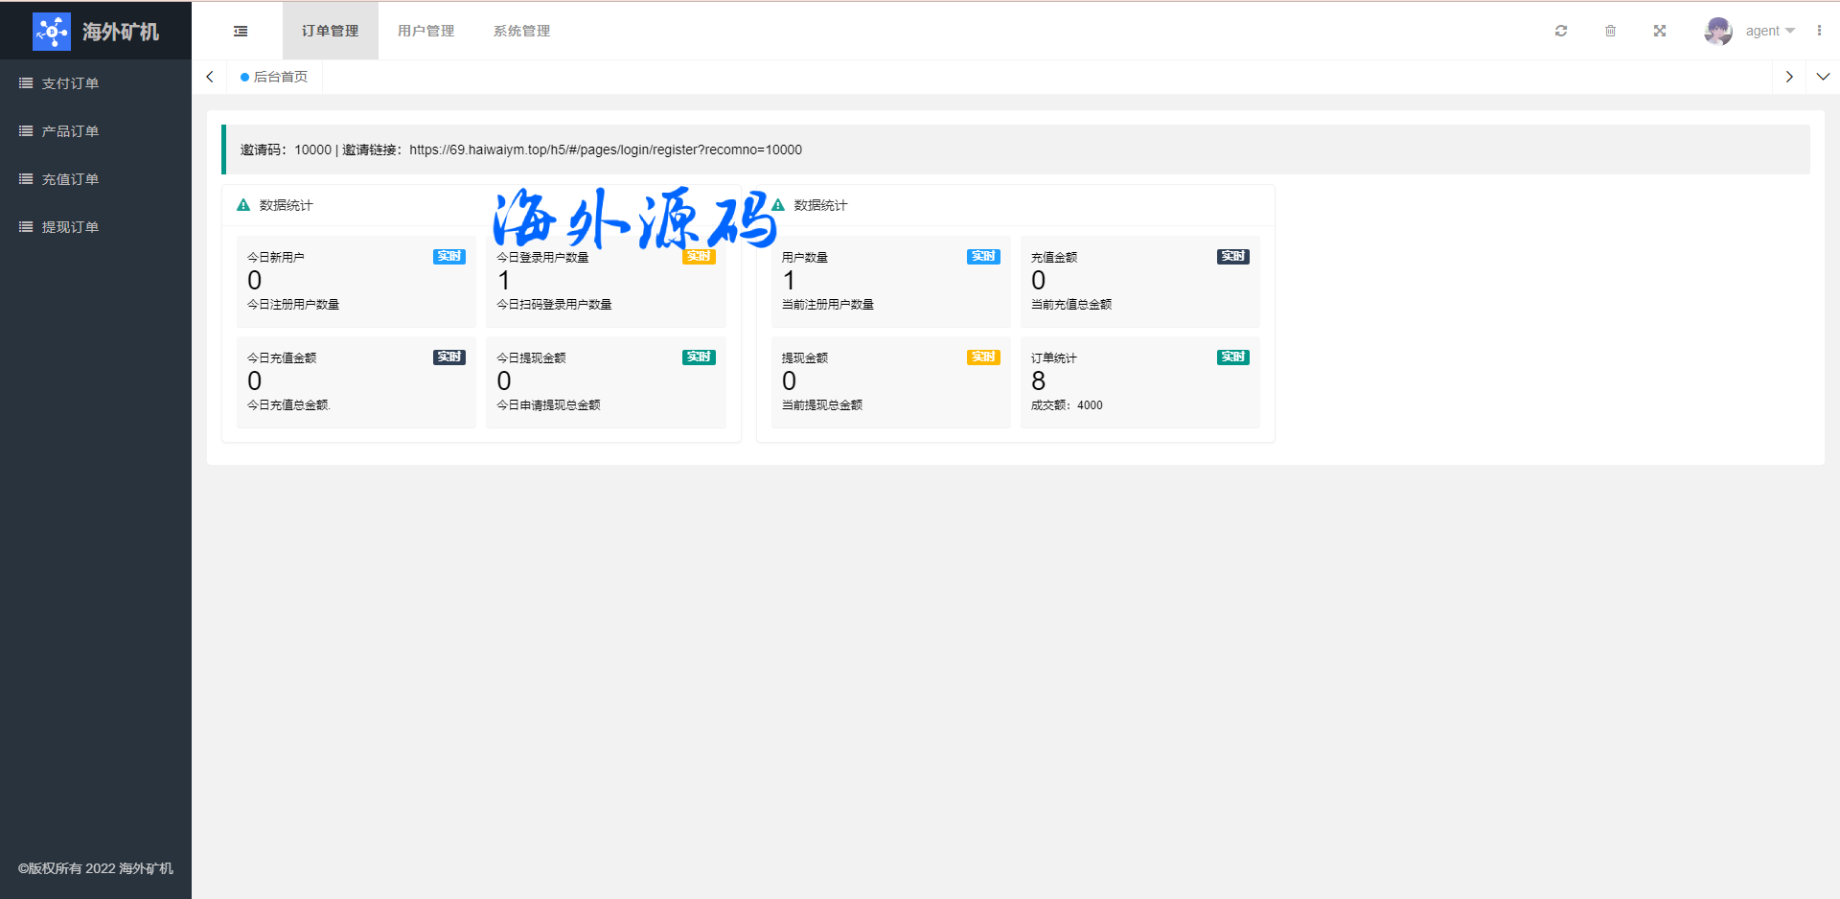1840x899 pixels.
Task: Open 支付订单 in the sidebar
Action: 70,83
